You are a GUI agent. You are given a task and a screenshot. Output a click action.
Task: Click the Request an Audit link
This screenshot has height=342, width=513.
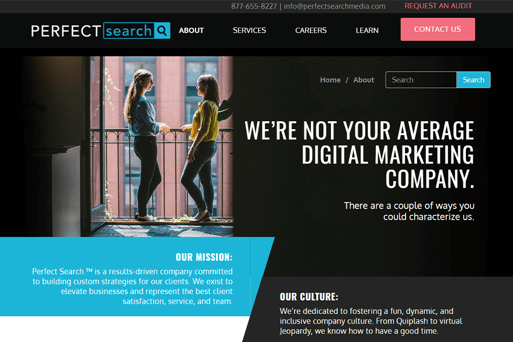click(x=438, y=6)
